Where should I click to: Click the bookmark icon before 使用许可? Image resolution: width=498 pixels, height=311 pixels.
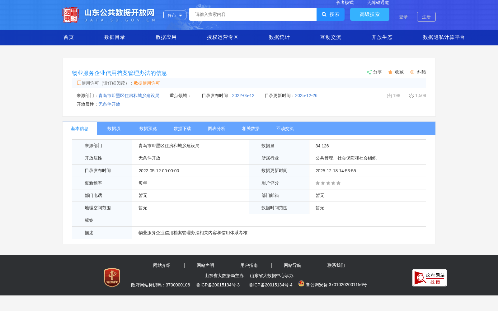79,83
